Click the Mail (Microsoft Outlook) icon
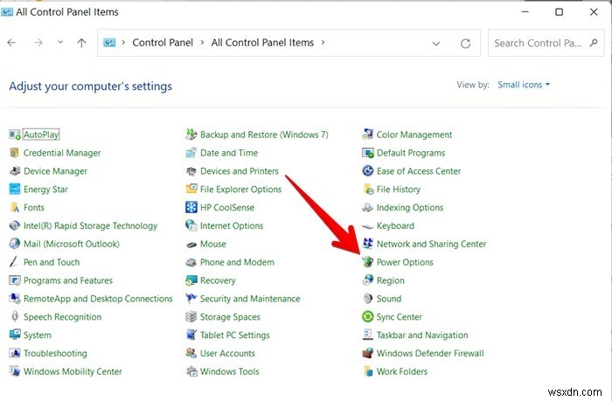Screen dimensions: 612x401 point(15,244)
